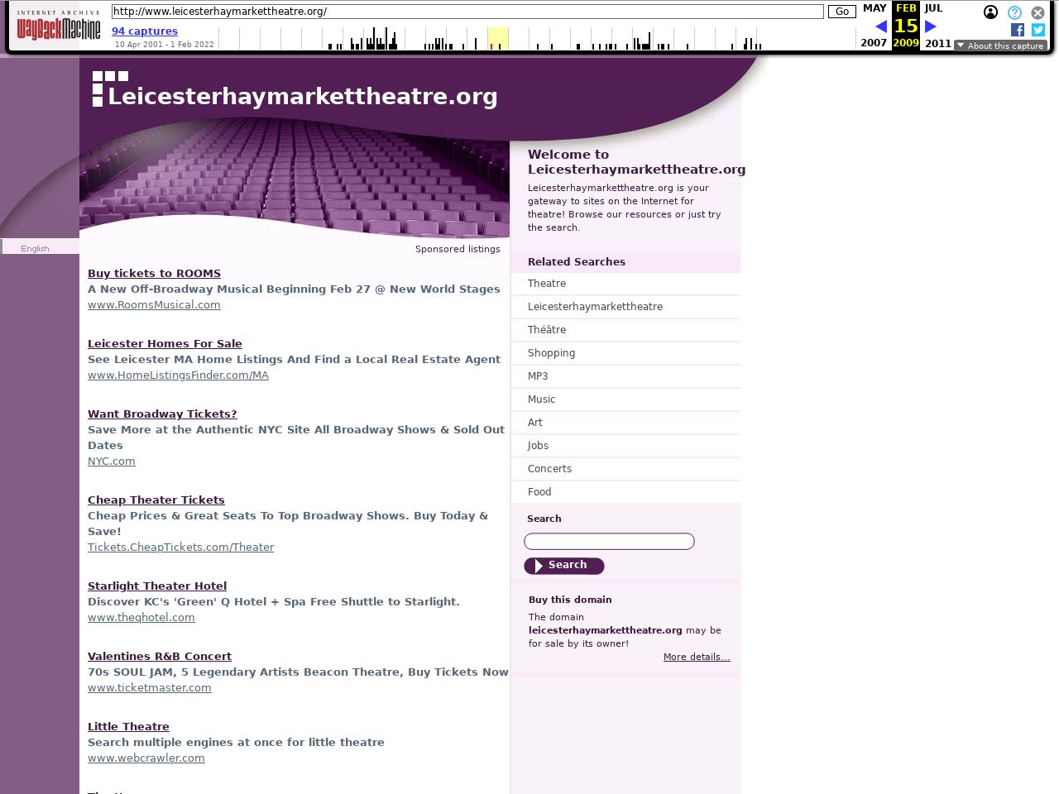This screenshot has width=1059, height=794.
Task: Open More details about buying domain
Action: click(696, 657)
